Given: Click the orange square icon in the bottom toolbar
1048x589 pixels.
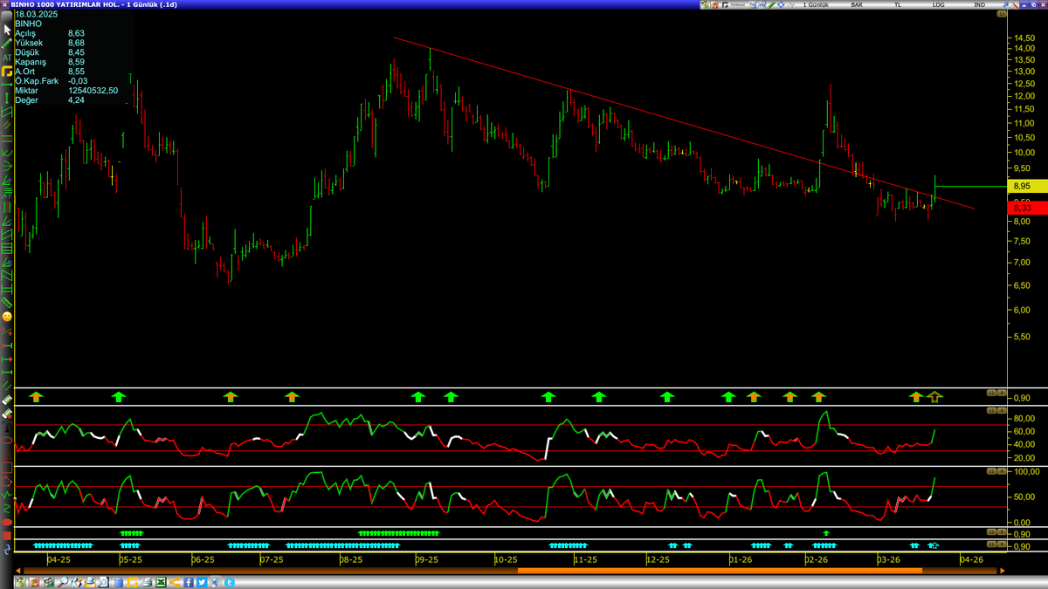Looking at the screenshot, I should [x=133, y=582].
